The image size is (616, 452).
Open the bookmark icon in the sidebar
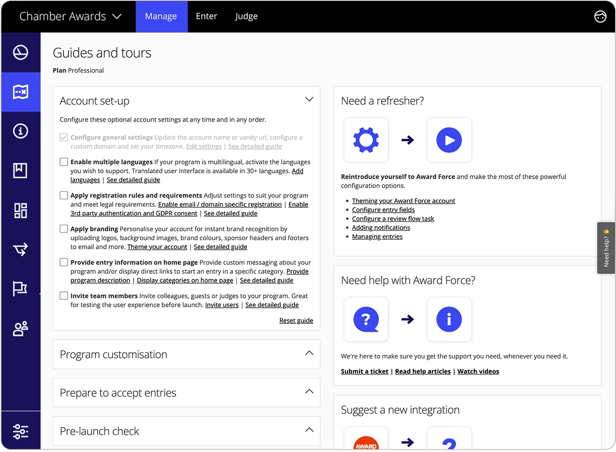tap(20, 170)
